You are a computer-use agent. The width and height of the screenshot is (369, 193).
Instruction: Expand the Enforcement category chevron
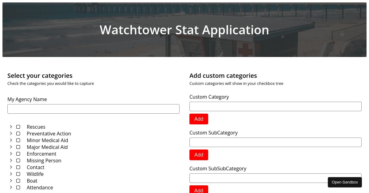coord(11,153)
